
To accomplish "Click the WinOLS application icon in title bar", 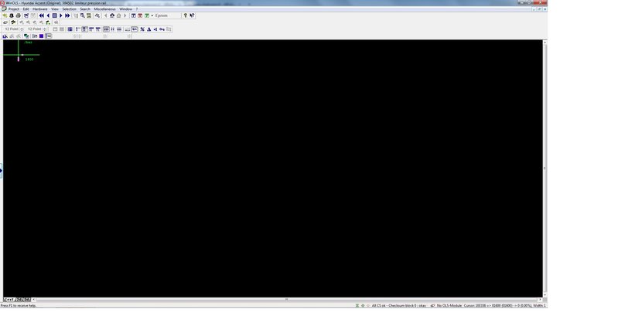I will pyautogui.click(x=3, y=3).
